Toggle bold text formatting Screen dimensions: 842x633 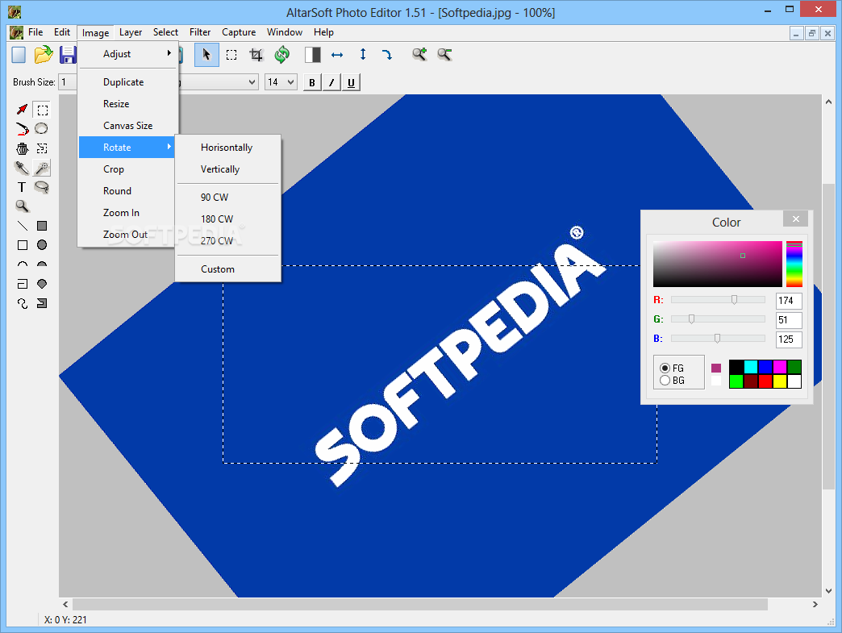(312, 83)
